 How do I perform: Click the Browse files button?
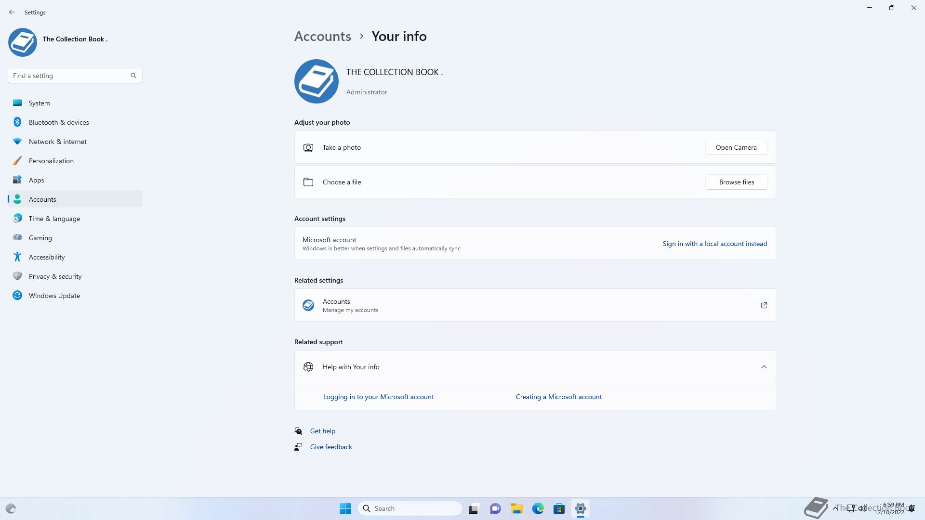pyautogui.click(x=736, y=182)
